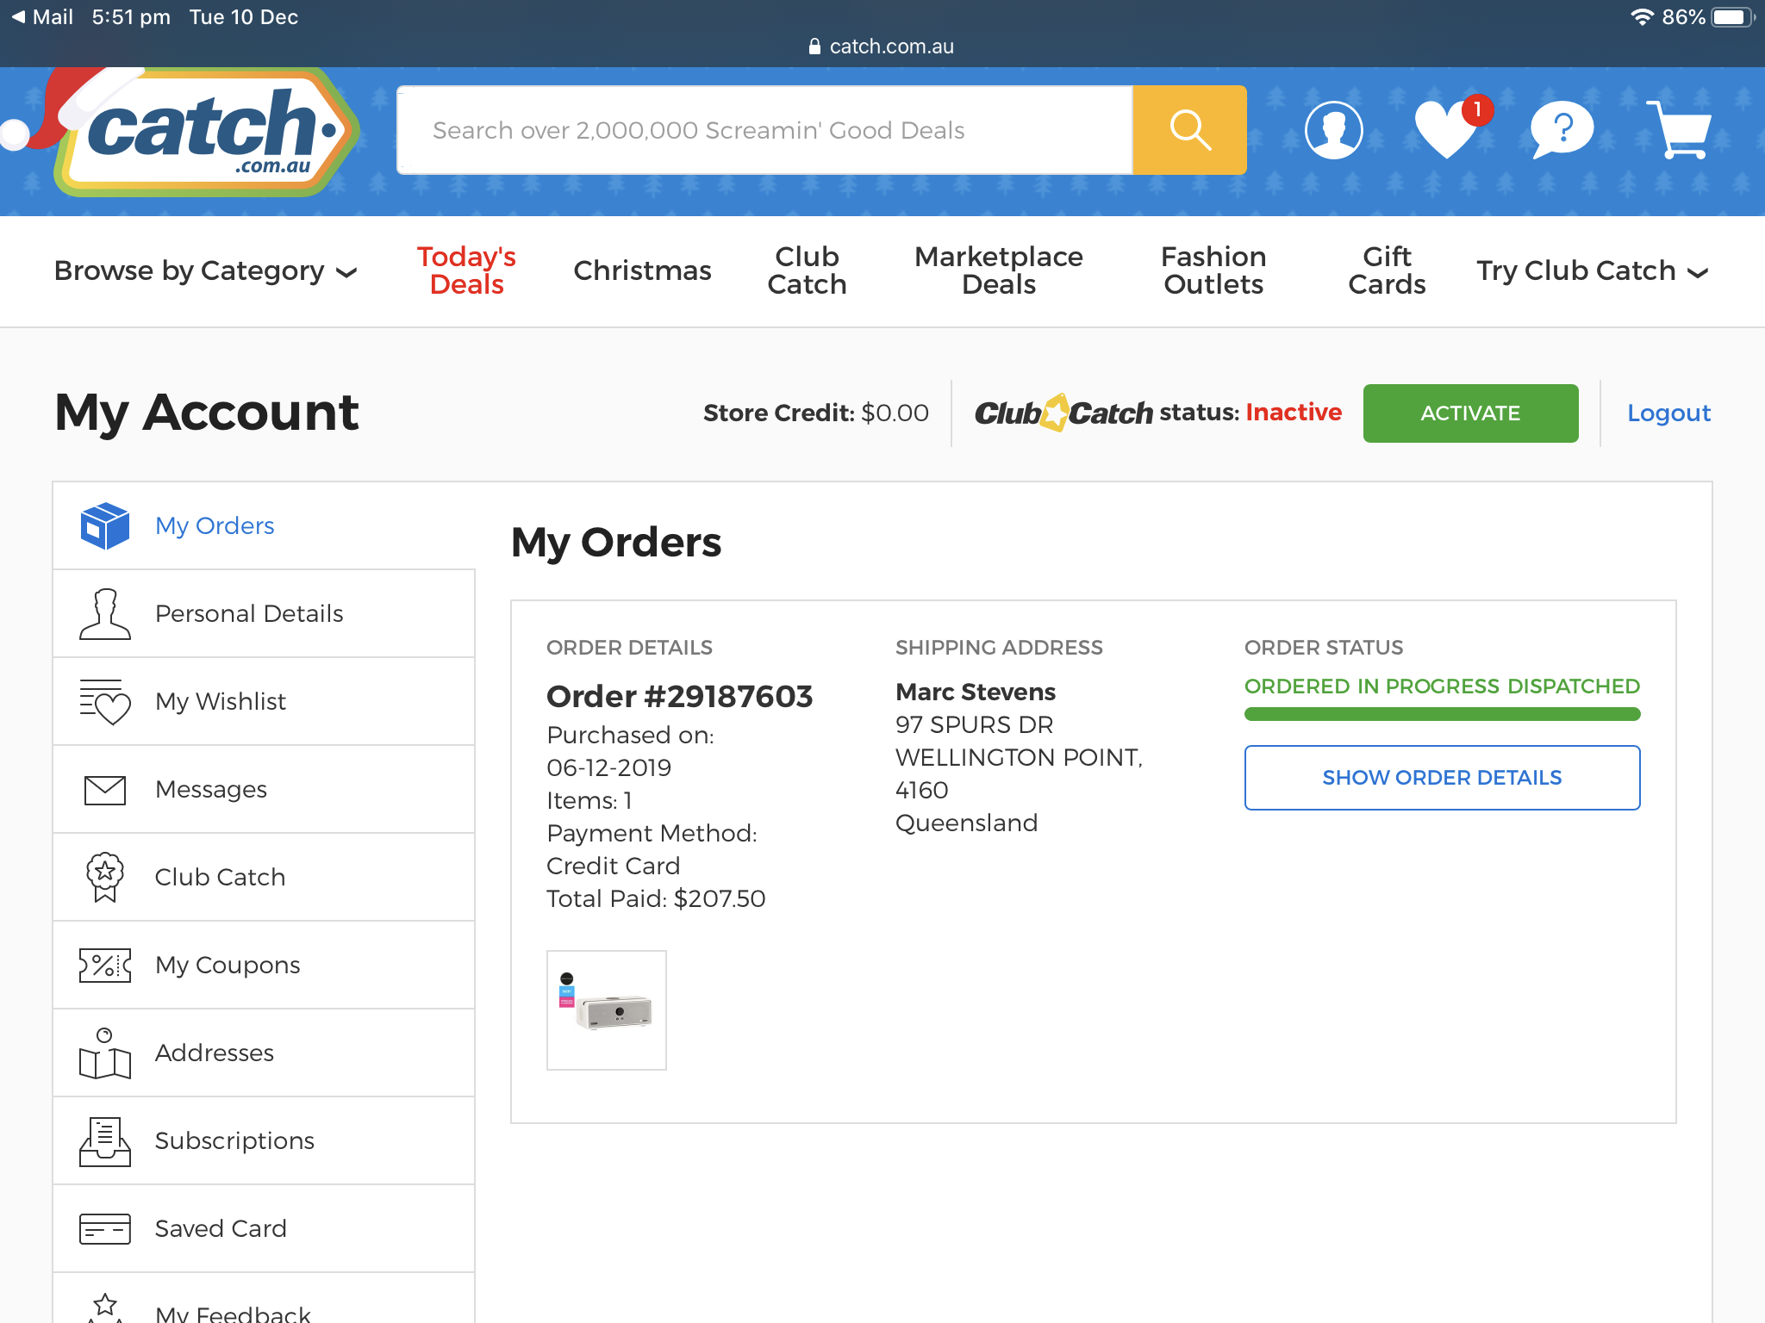Viewport: 1765px width, 1323px height.
Task: Tap the Wi-Fi icon in status bar
Action: (x=1643, y=17)
